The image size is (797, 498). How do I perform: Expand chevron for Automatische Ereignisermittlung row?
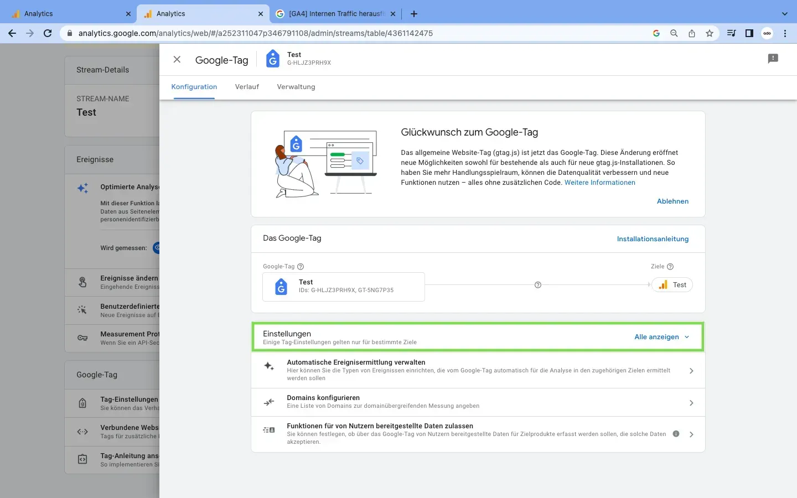coord(691,371)
